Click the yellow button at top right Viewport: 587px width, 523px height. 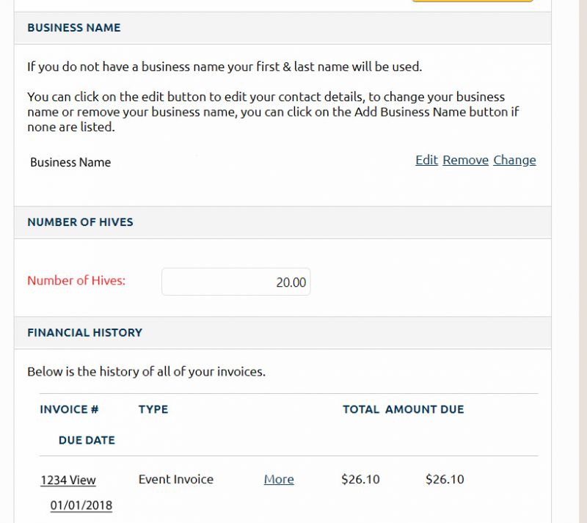tap(473, 1)
